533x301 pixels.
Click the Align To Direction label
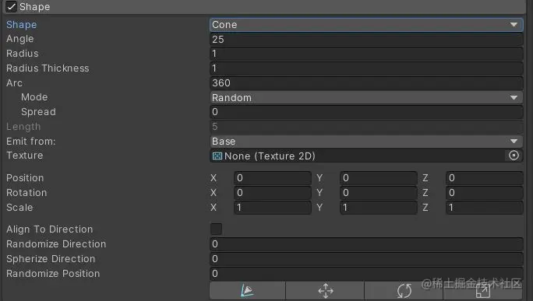[49, 229]
